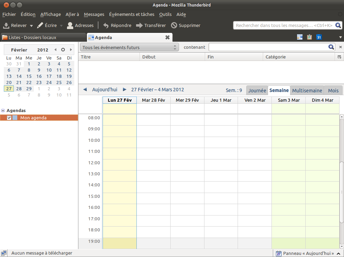
Task: Open the Tous les événements futurs dropdown
Action: [129, 47]
